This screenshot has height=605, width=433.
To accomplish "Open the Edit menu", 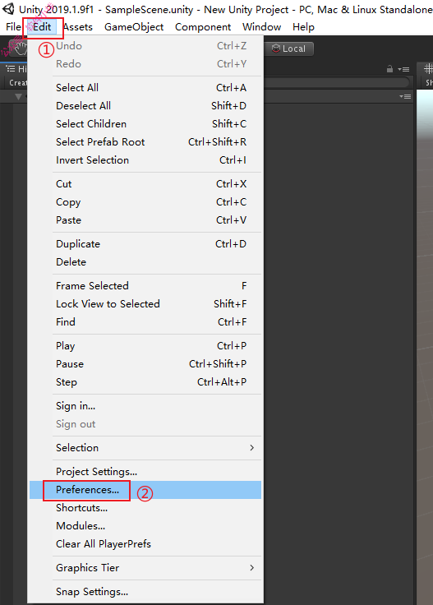I will pyautogui.click(x=42, y=27).
